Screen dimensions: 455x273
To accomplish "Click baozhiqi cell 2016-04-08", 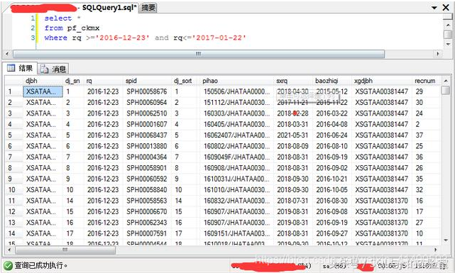I will [x=331, y=124].
